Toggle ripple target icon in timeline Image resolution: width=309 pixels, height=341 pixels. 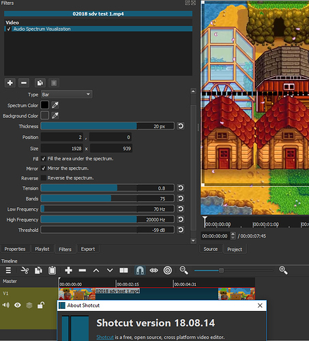pyautogui.click(x=168, y=271)
